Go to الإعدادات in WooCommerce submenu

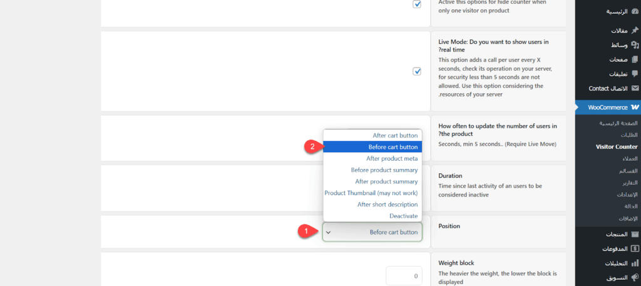point(627,195)
